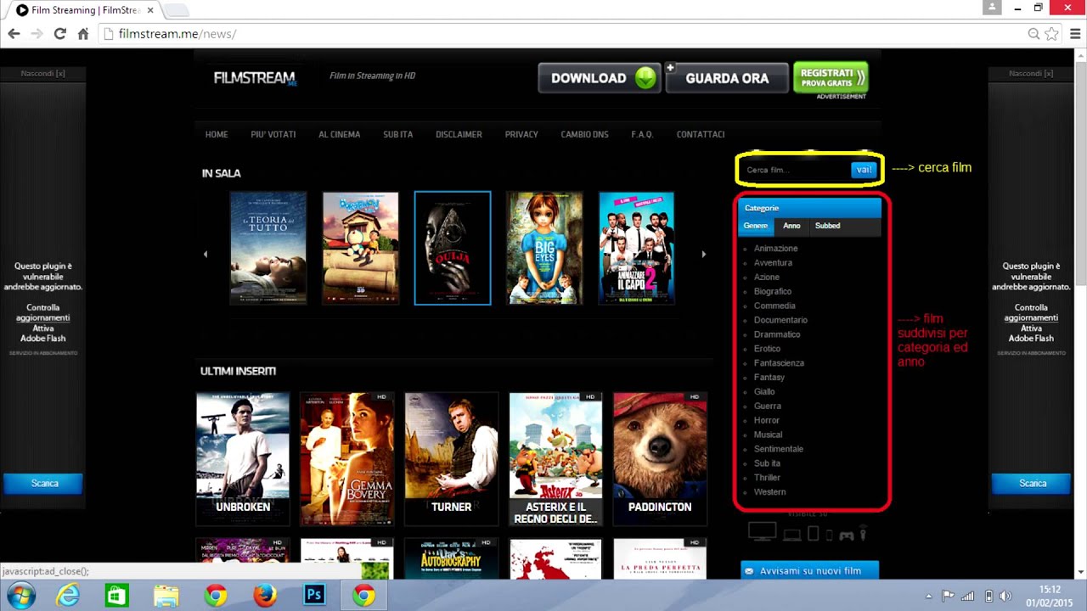Viewport: 1087px width, 611px height.
Task: Open the Windows Start menu
Action: click(x=21, y=596)
